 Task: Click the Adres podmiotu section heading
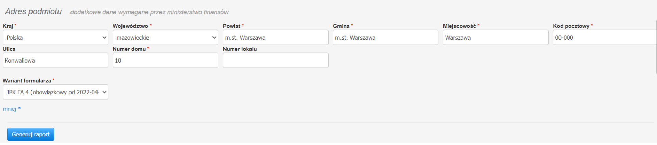click(x=33, y=12)
